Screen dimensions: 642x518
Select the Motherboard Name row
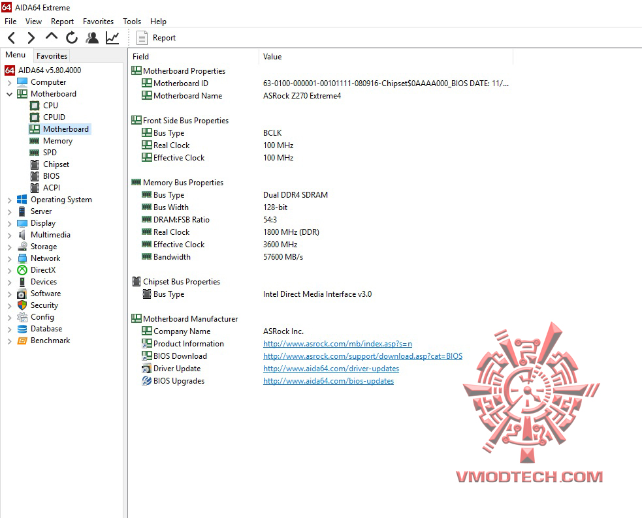(x=321, y=96)
